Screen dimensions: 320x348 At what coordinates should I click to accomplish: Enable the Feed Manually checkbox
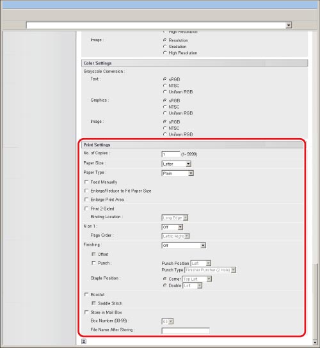pos(86,182)
